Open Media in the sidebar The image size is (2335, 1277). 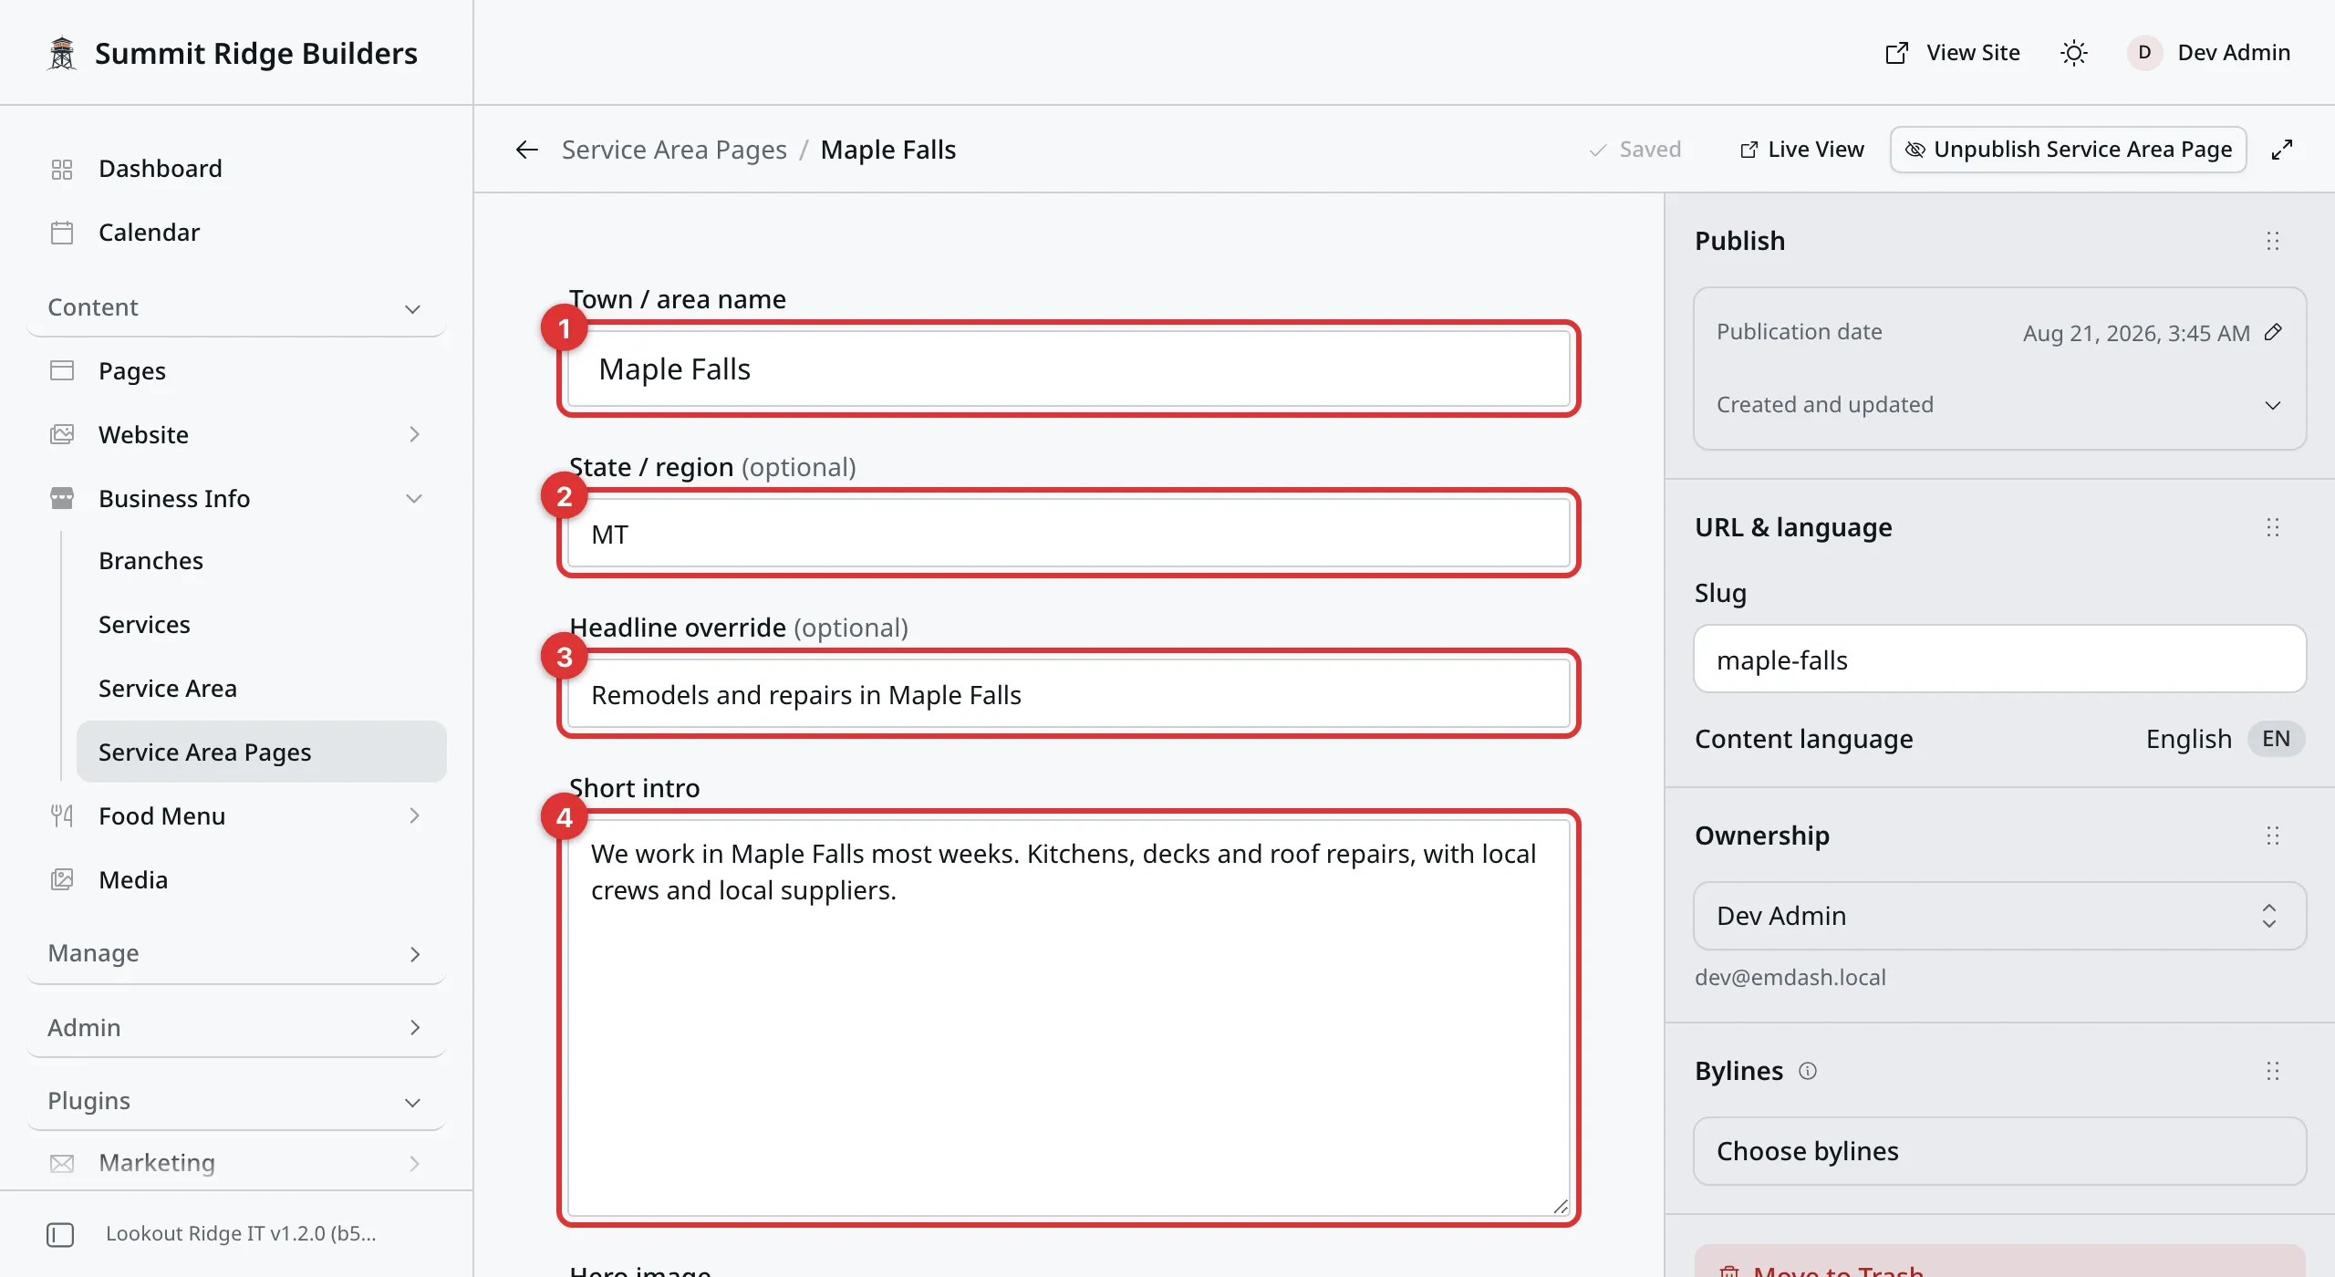[237, 880]
